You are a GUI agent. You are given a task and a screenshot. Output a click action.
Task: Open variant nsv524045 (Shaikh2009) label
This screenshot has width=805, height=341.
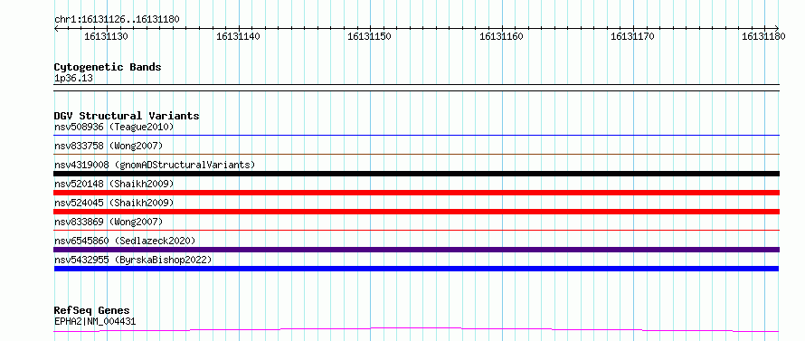pyautogui.click(x=114, y=203)
